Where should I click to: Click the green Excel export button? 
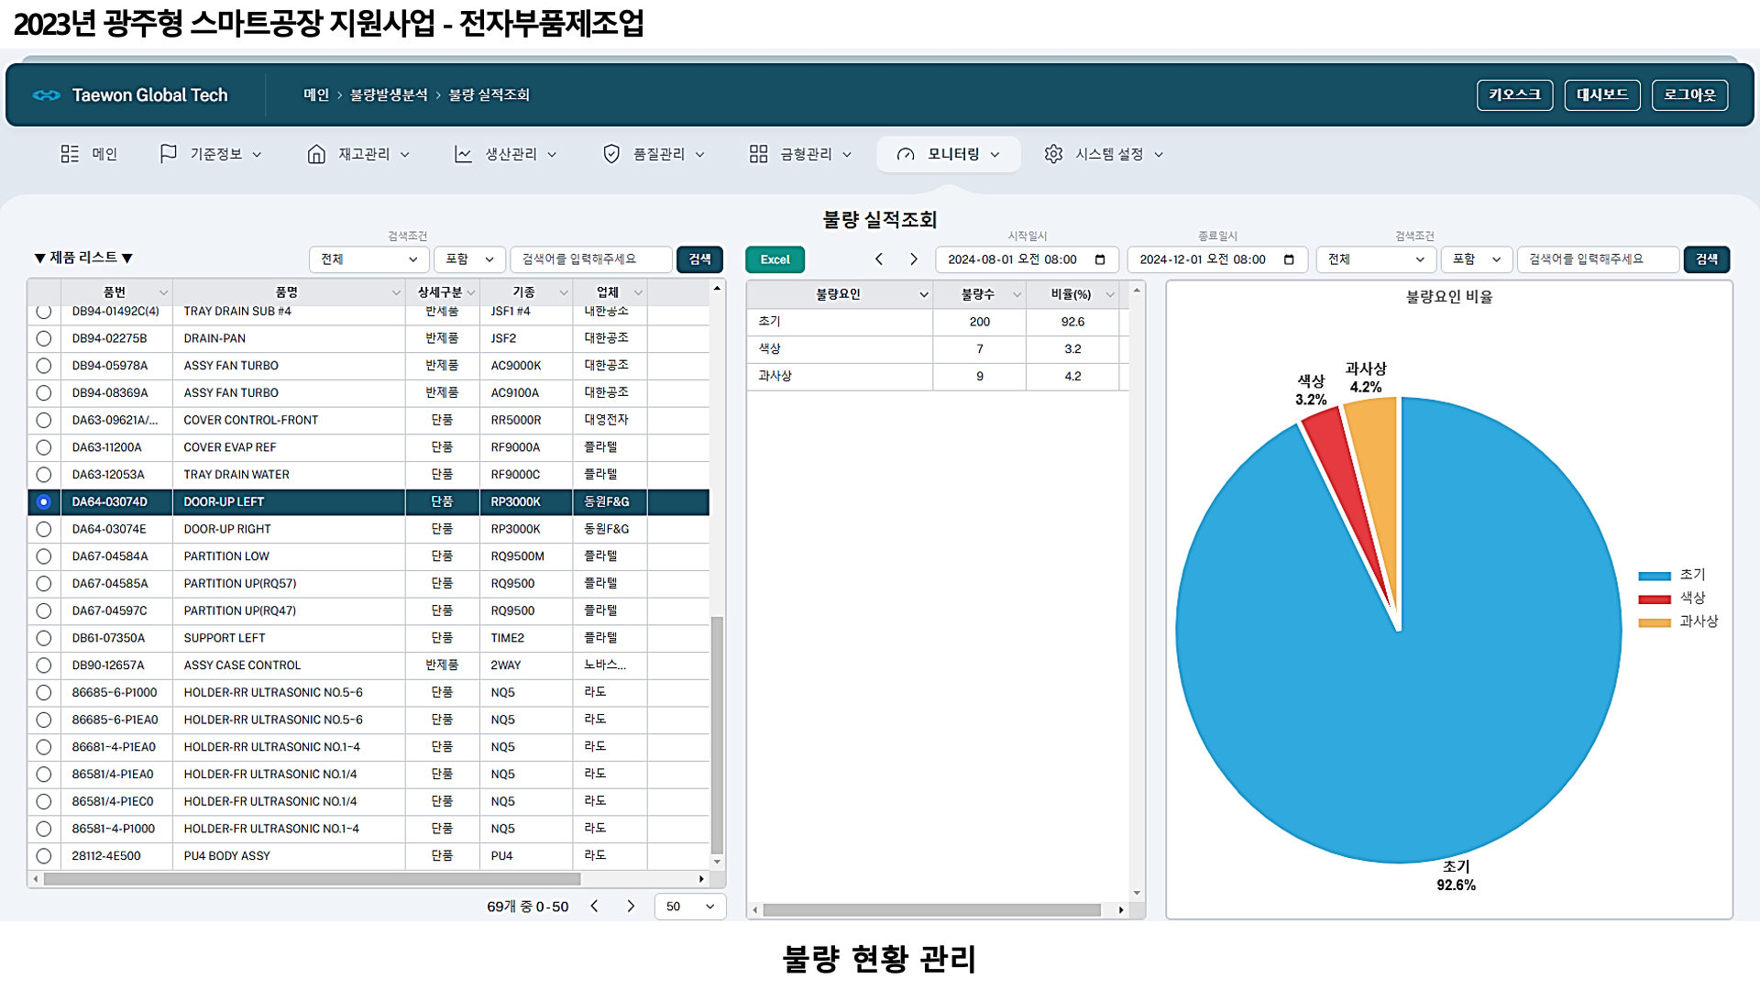pos(775,259)
